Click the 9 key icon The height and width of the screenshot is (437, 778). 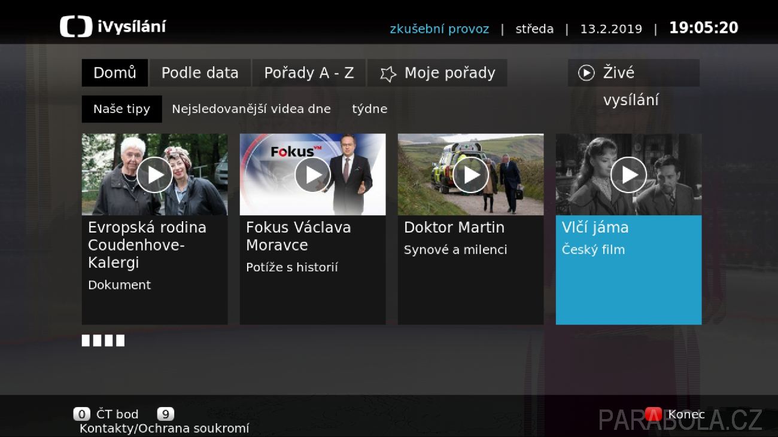tap(165, 414)
